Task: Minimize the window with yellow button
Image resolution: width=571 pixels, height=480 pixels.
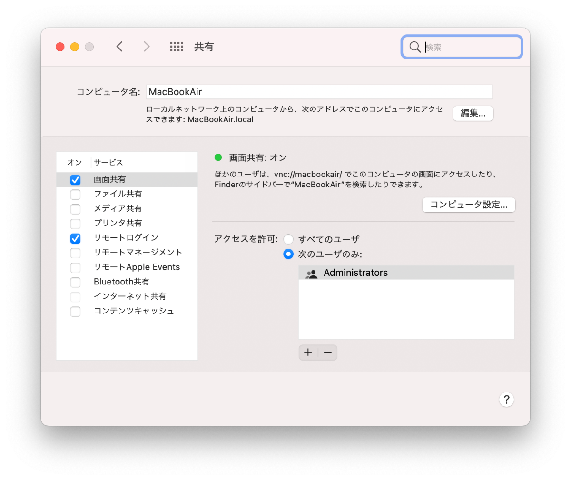Action: coord(75,47)
